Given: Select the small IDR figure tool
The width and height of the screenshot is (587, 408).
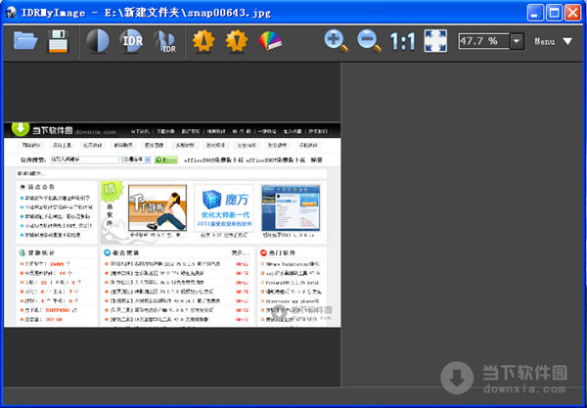Looking at the screenshot, I should (x=164, y=41).
